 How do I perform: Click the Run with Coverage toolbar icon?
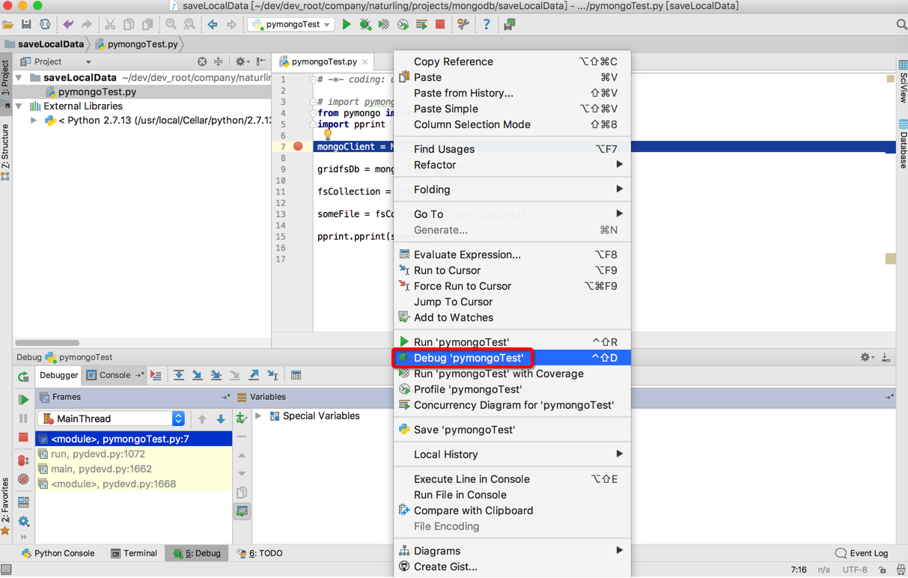point(384,25)
